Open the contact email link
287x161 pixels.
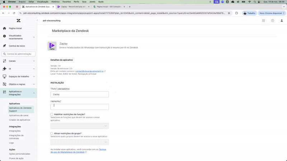coord(89,71)
